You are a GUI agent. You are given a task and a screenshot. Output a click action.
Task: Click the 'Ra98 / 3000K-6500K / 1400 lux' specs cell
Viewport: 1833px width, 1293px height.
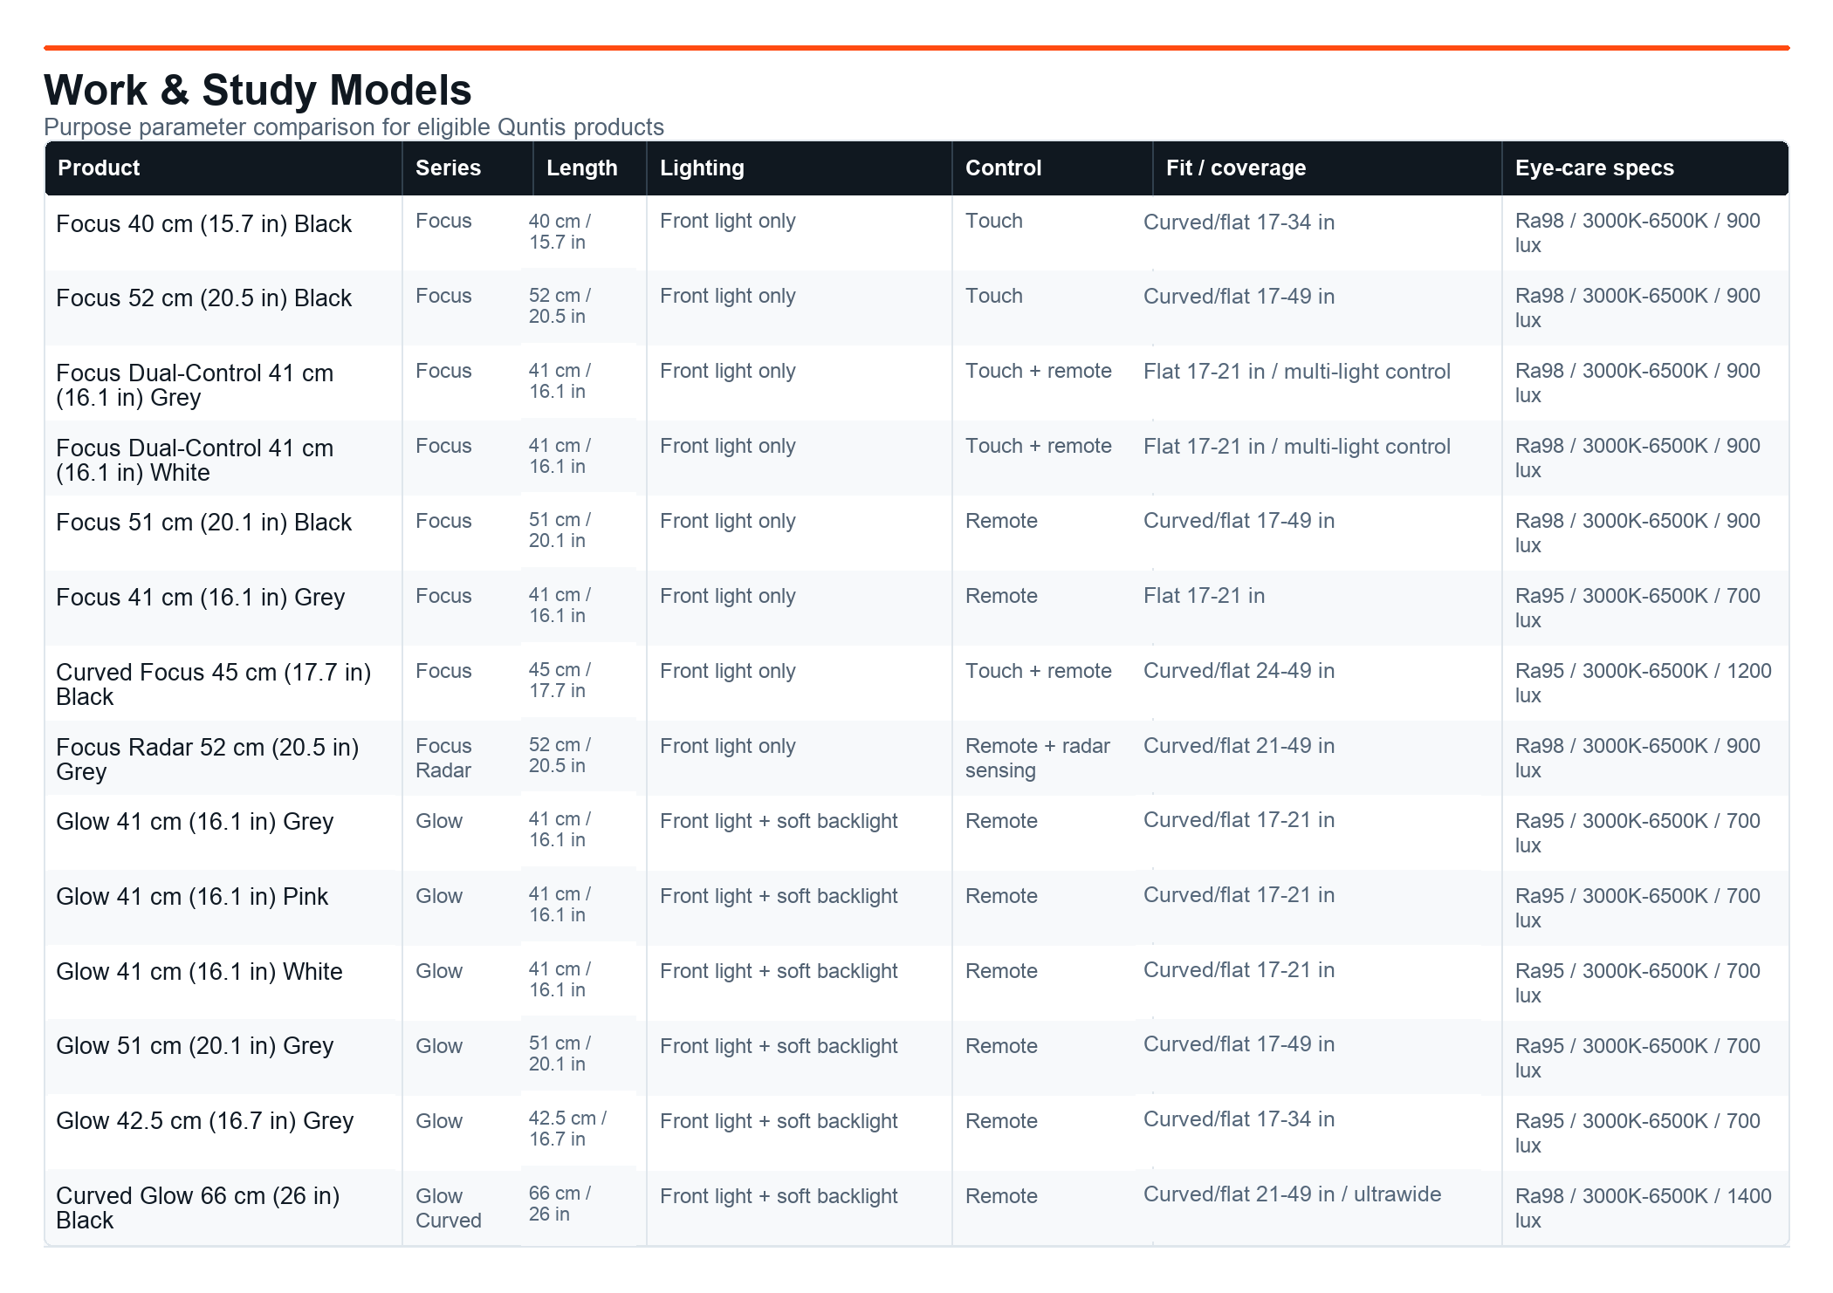pos(1644,1208)
